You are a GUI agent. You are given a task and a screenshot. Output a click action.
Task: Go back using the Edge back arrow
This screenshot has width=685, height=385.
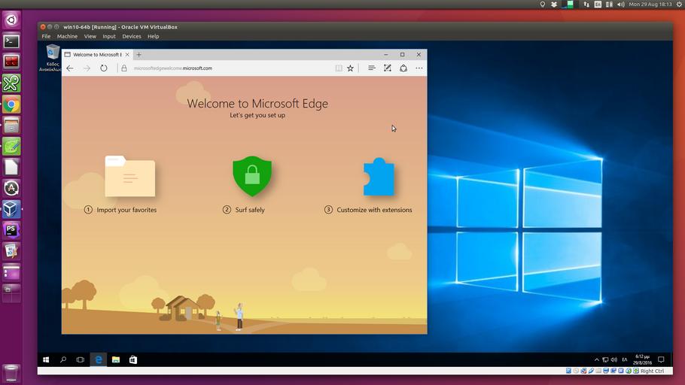tap(70, 68)
